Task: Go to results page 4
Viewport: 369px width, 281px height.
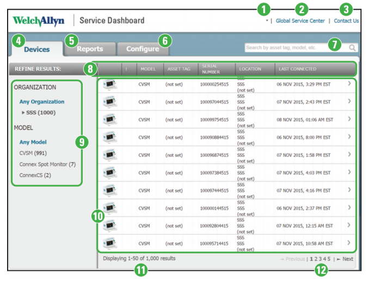Action: pyautogui.click(x=324, y=259)
